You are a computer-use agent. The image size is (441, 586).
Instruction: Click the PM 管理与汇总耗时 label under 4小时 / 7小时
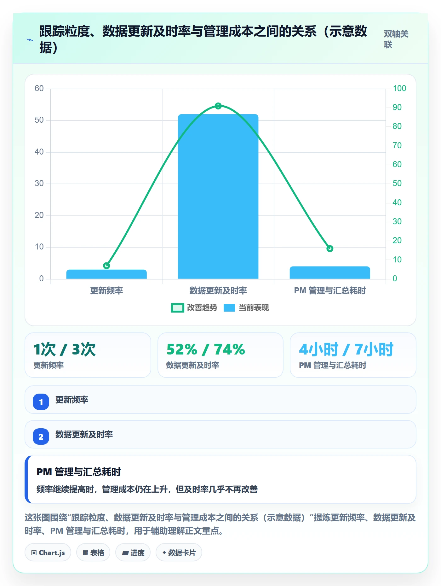pos(333,365)
